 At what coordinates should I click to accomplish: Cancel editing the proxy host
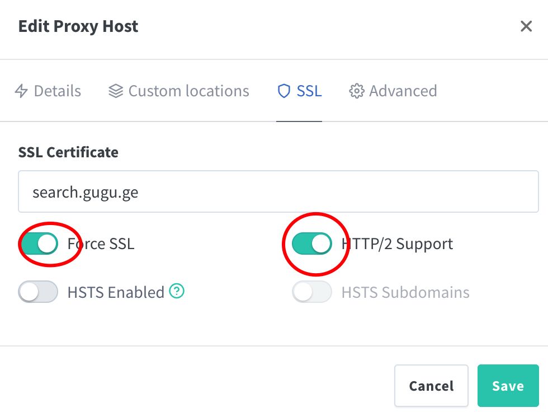(431, 386)
